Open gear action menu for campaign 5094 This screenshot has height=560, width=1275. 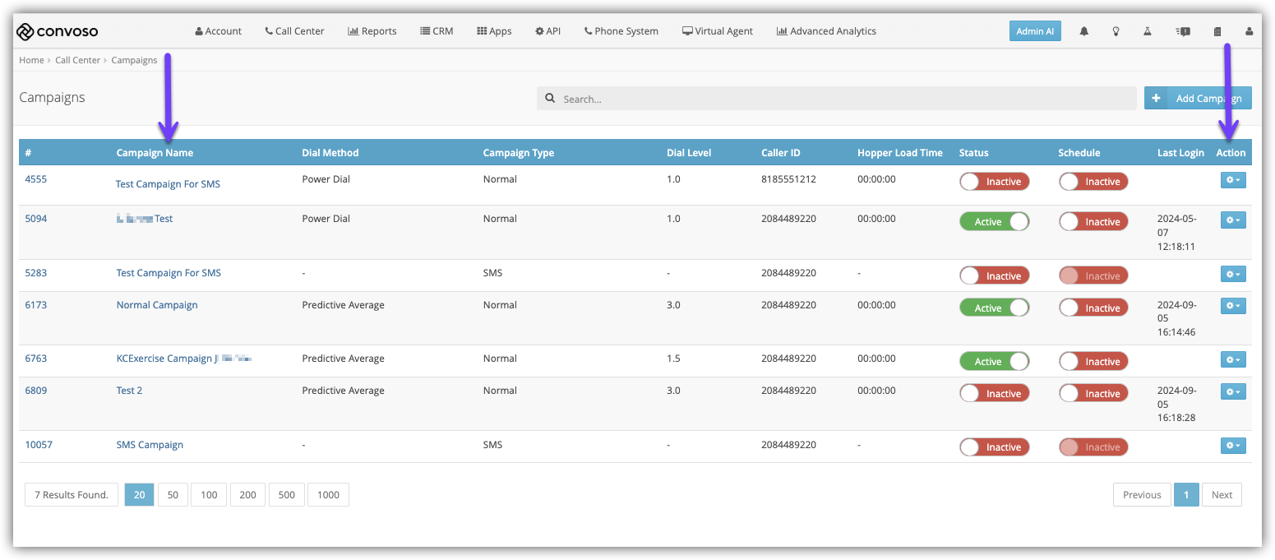point(1233,220)
